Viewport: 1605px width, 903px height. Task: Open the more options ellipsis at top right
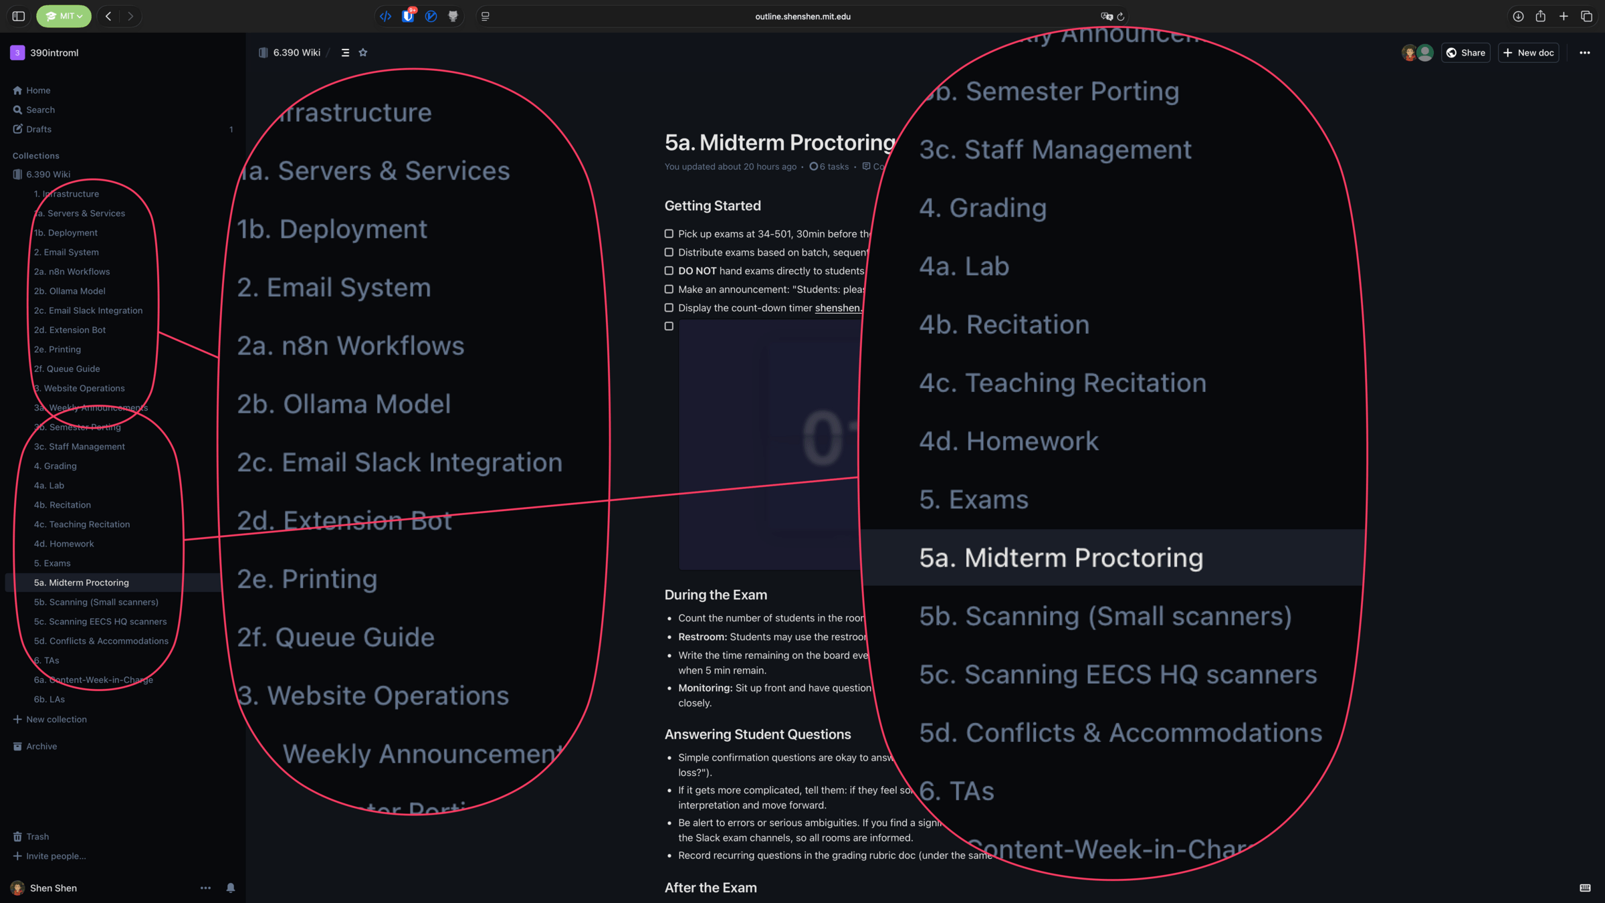1584,53
